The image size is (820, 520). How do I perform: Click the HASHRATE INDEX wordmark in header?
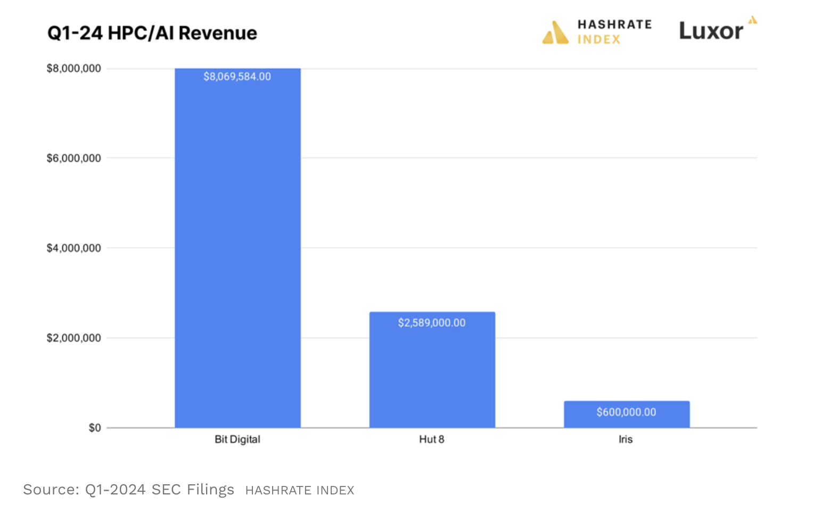pos(614,32)
